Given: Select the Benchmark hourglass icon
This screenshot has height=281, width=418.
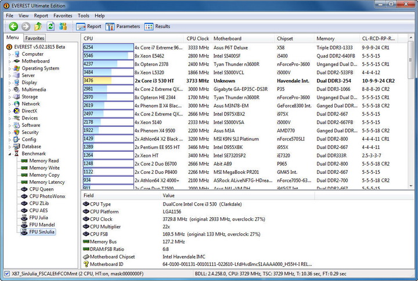Looking at the screenshot, I should (x=17, y=154).
